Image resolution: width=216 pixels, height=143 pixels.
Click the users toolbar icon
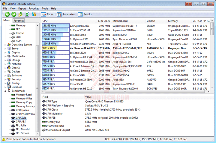click(34, 14)
